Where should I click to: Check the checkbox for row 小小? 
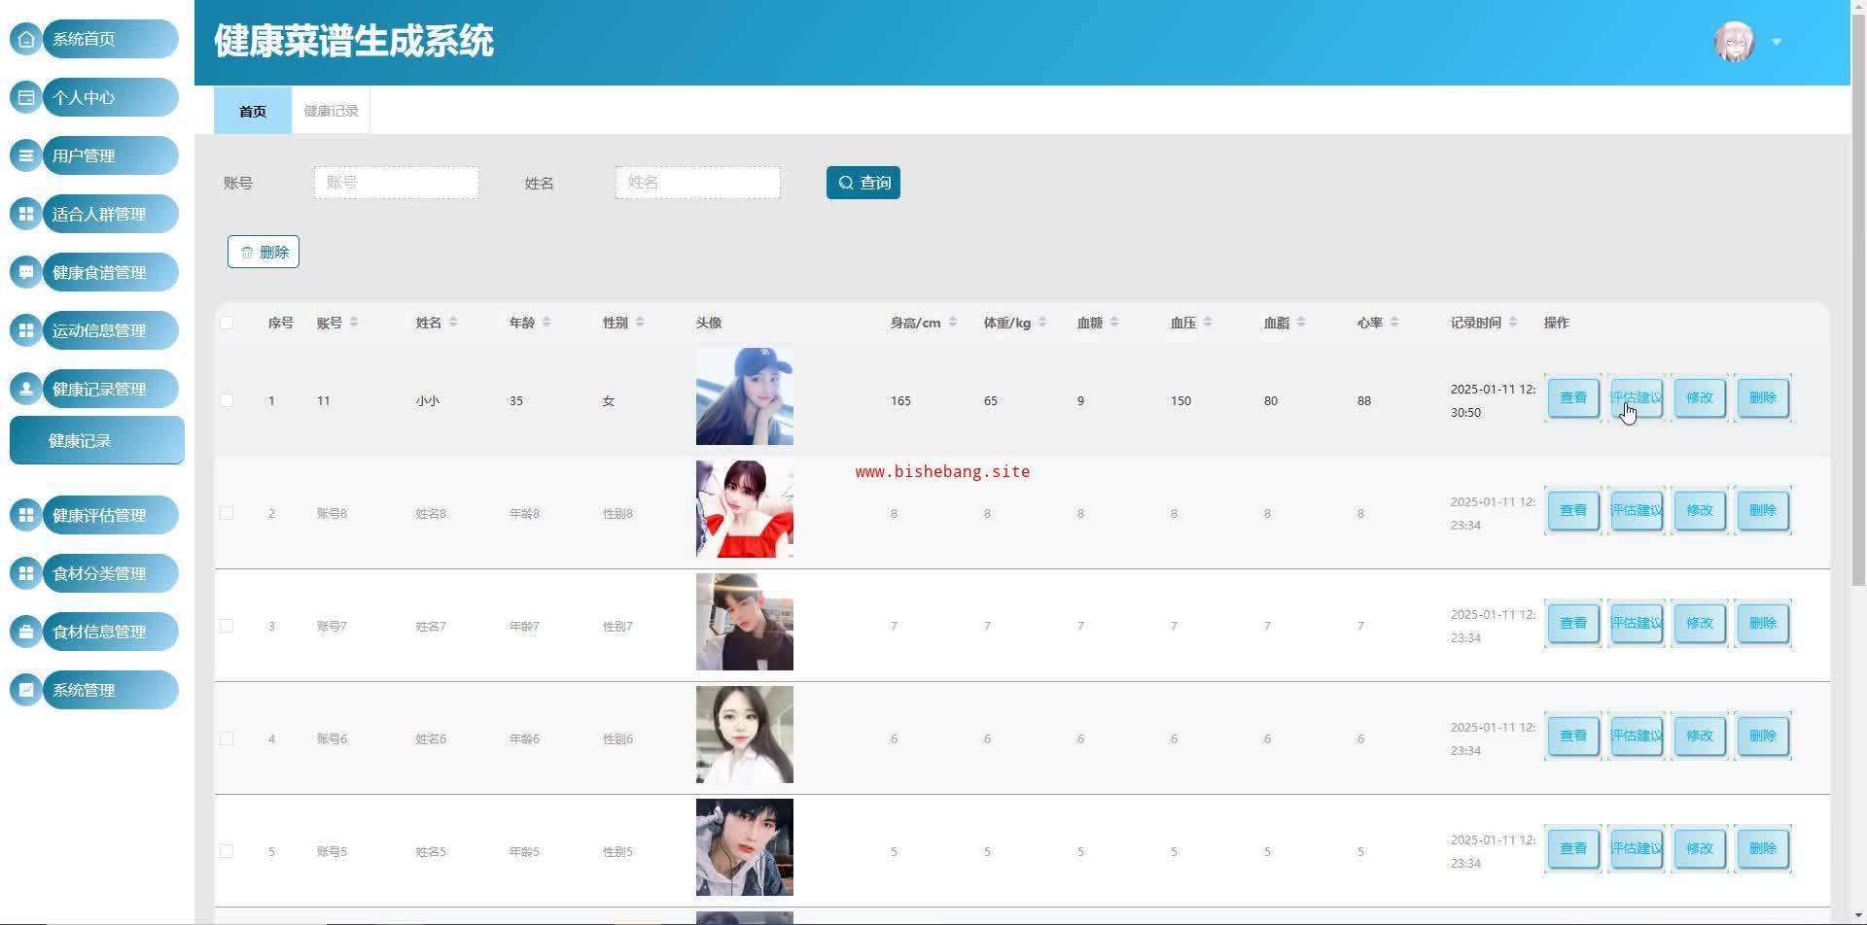pos(227,400)
